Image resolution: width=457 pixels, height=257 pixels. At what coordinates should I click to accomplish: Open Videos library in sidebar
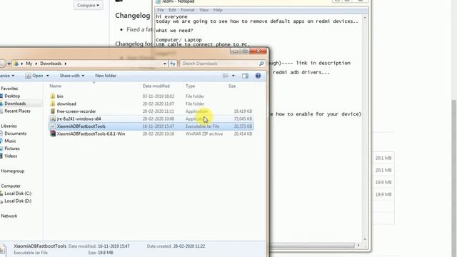(x=11, y=156)
